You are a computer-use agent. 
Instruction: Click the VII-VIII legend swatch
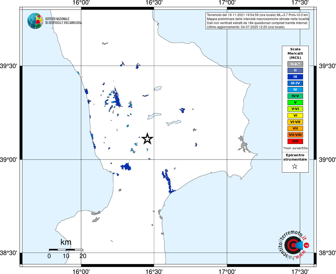pos(295,135)
